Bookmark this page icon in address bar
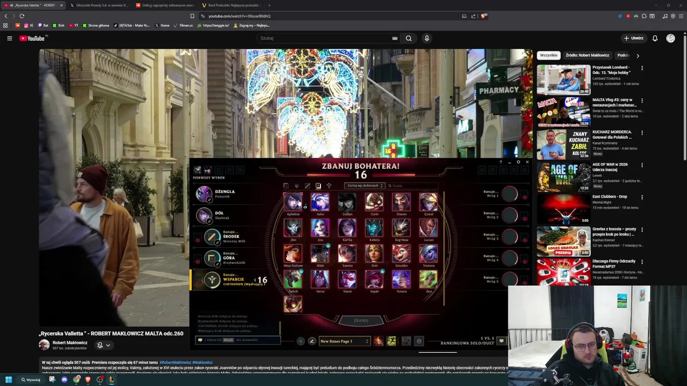 click(192, 16)
